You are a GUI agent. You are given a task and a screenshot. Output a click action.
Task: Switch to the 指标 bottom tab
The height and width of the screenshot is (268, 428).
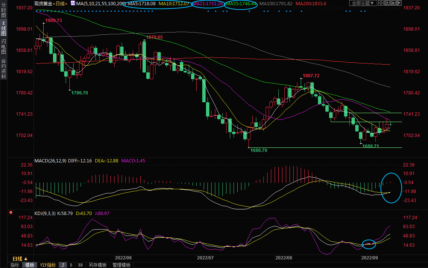tap(15, 265)
